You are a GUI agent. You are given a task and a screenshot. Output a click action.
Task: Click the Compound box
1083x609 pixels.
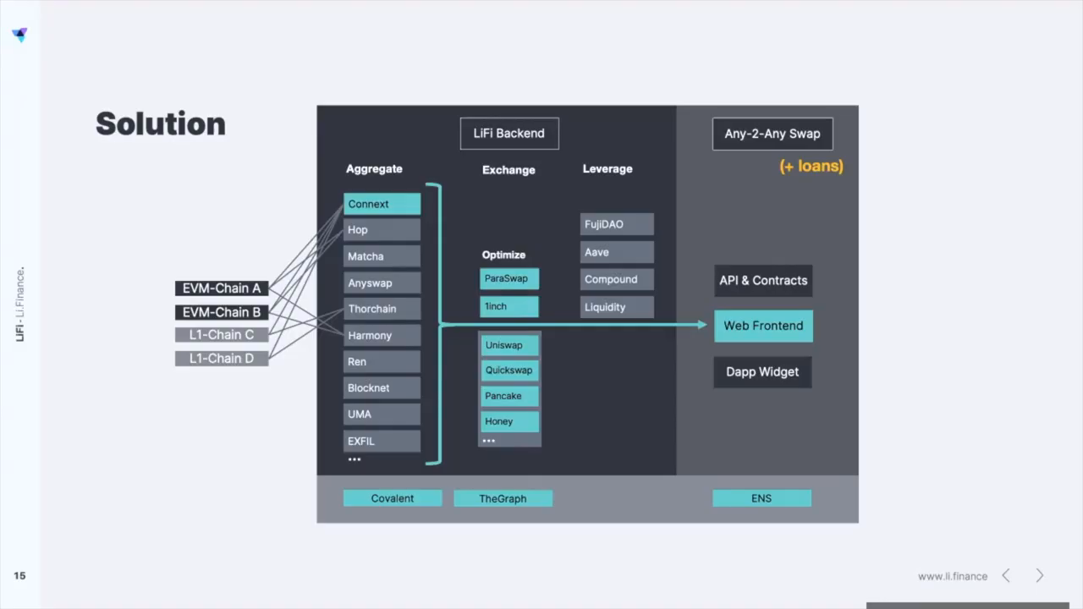[x=617, y=279]
